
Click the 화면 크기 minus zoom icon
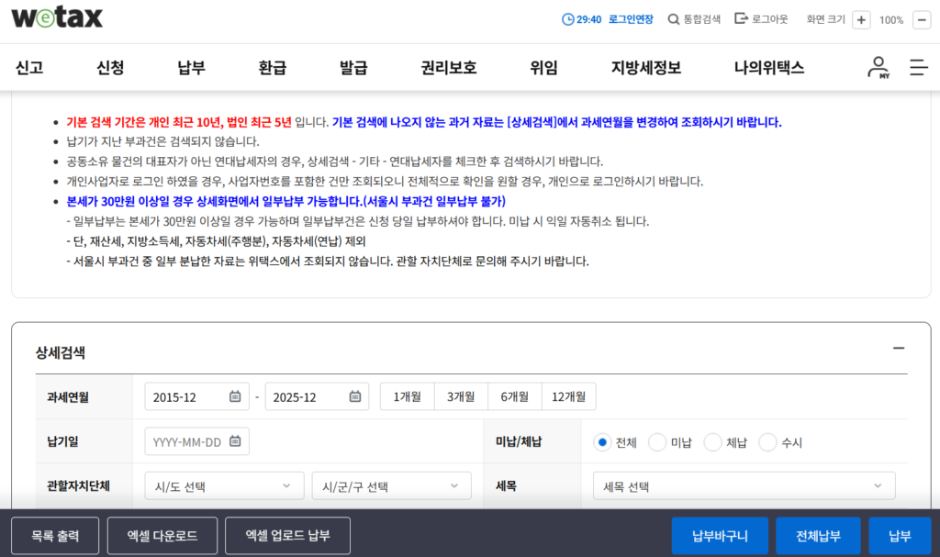[922, 17]
